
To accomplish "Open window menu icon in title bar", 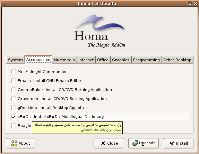I will coord(4,3).
